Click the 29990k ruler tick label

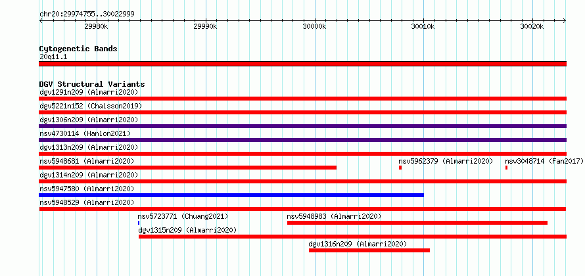tap(206, 26)
